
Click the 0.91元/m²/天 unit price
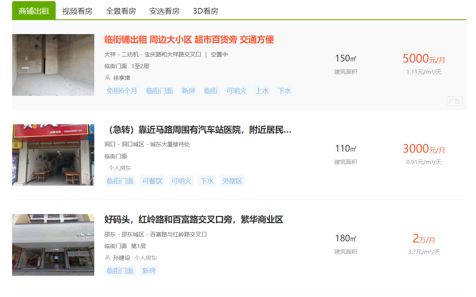(x=424, y=162)
